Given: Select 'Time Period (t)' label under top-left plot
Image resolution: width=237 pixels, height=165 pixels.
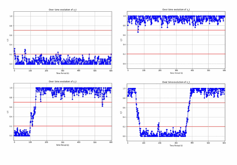Looking at the screenshot, I should click(x=62, y=73).
